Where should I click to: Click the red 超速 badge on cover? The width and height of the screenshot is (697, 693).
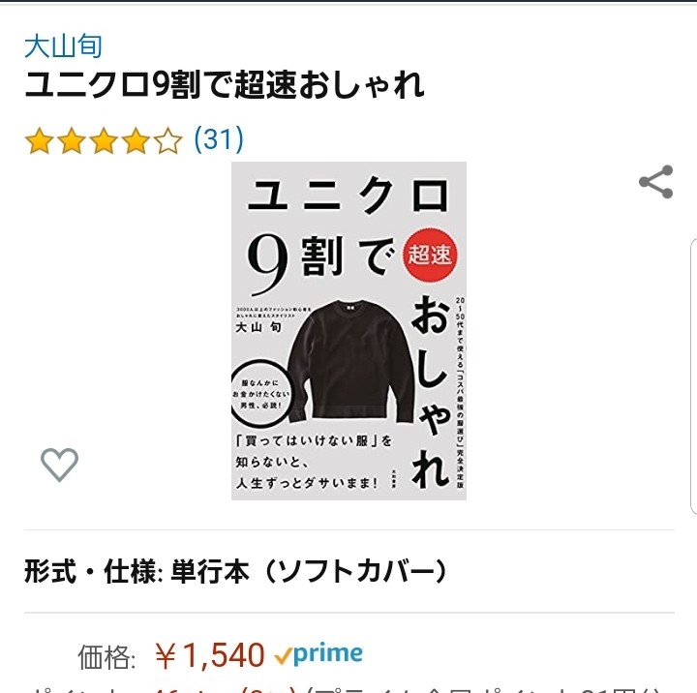pos(430,255)
